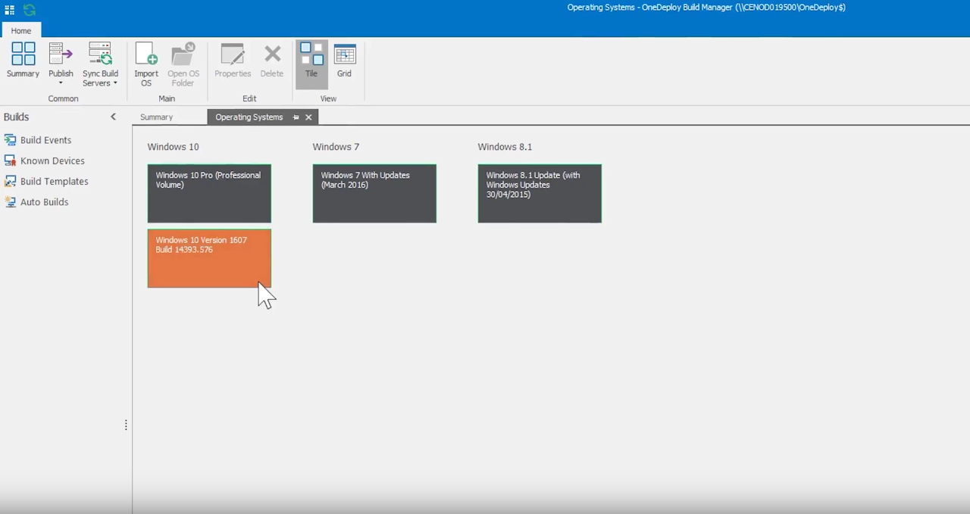This screenshot has height=514, width=970.
Task: Select the Home ribbon tab
Action: click(21, 30)
